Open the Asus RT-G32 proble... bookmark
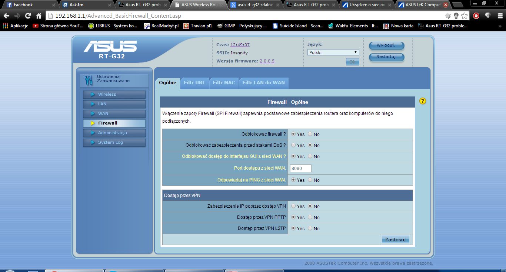 [443, 26]
